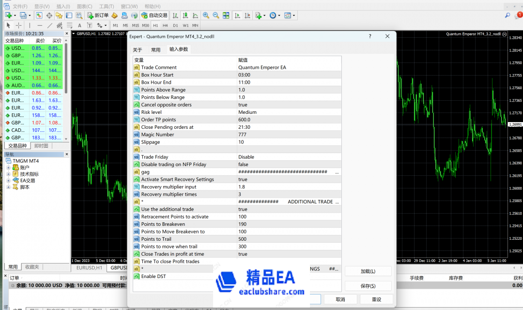Select the Crosshair tool
The image size is (523, 310).
tap(18, 25)
